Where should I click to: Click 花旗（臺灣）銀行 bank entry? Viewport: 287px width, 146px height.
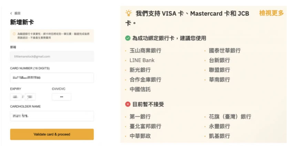click(x=230, y=116)
